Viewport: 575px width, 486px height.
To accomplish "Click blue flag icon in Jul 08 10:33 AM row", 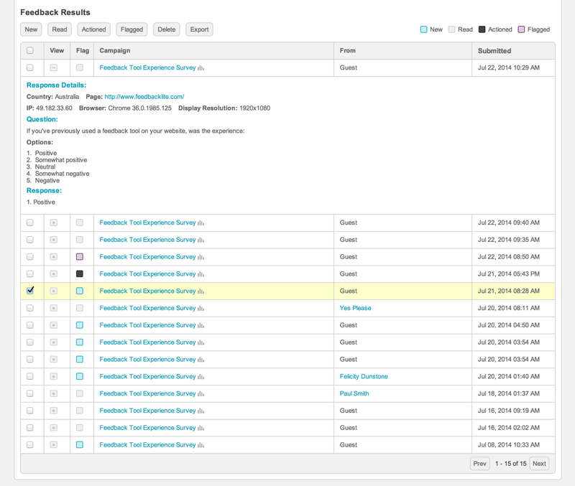I will coord(80,445).
